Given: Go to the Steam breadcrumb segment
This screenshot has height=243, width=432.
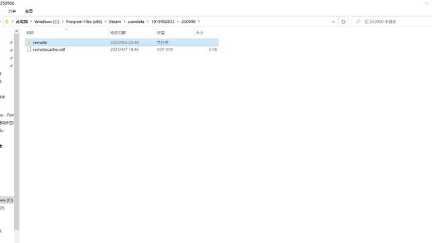Looking at the screenshot, I should (x=115, y=22).
